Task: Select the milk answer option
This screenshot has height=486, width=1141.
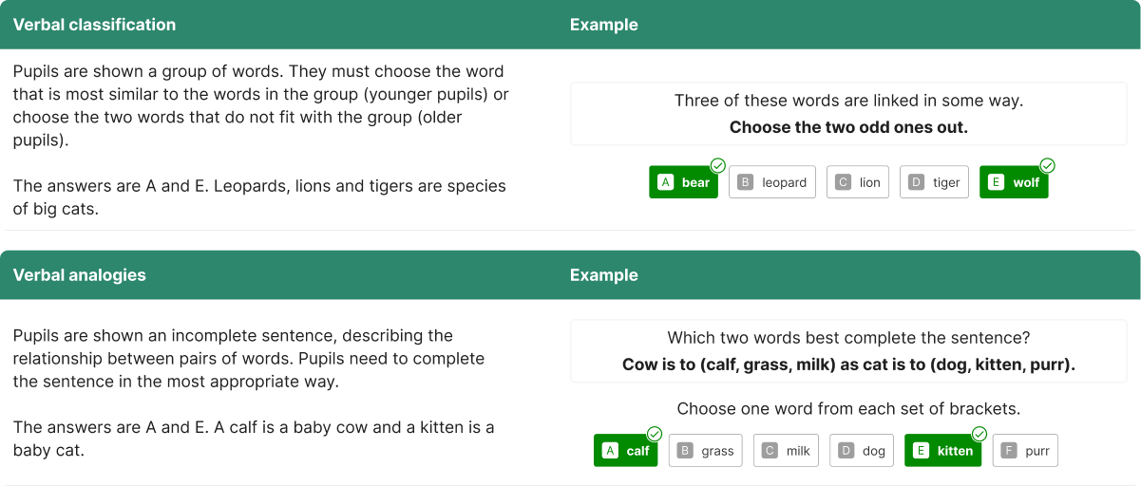Action: coord(787,451)
